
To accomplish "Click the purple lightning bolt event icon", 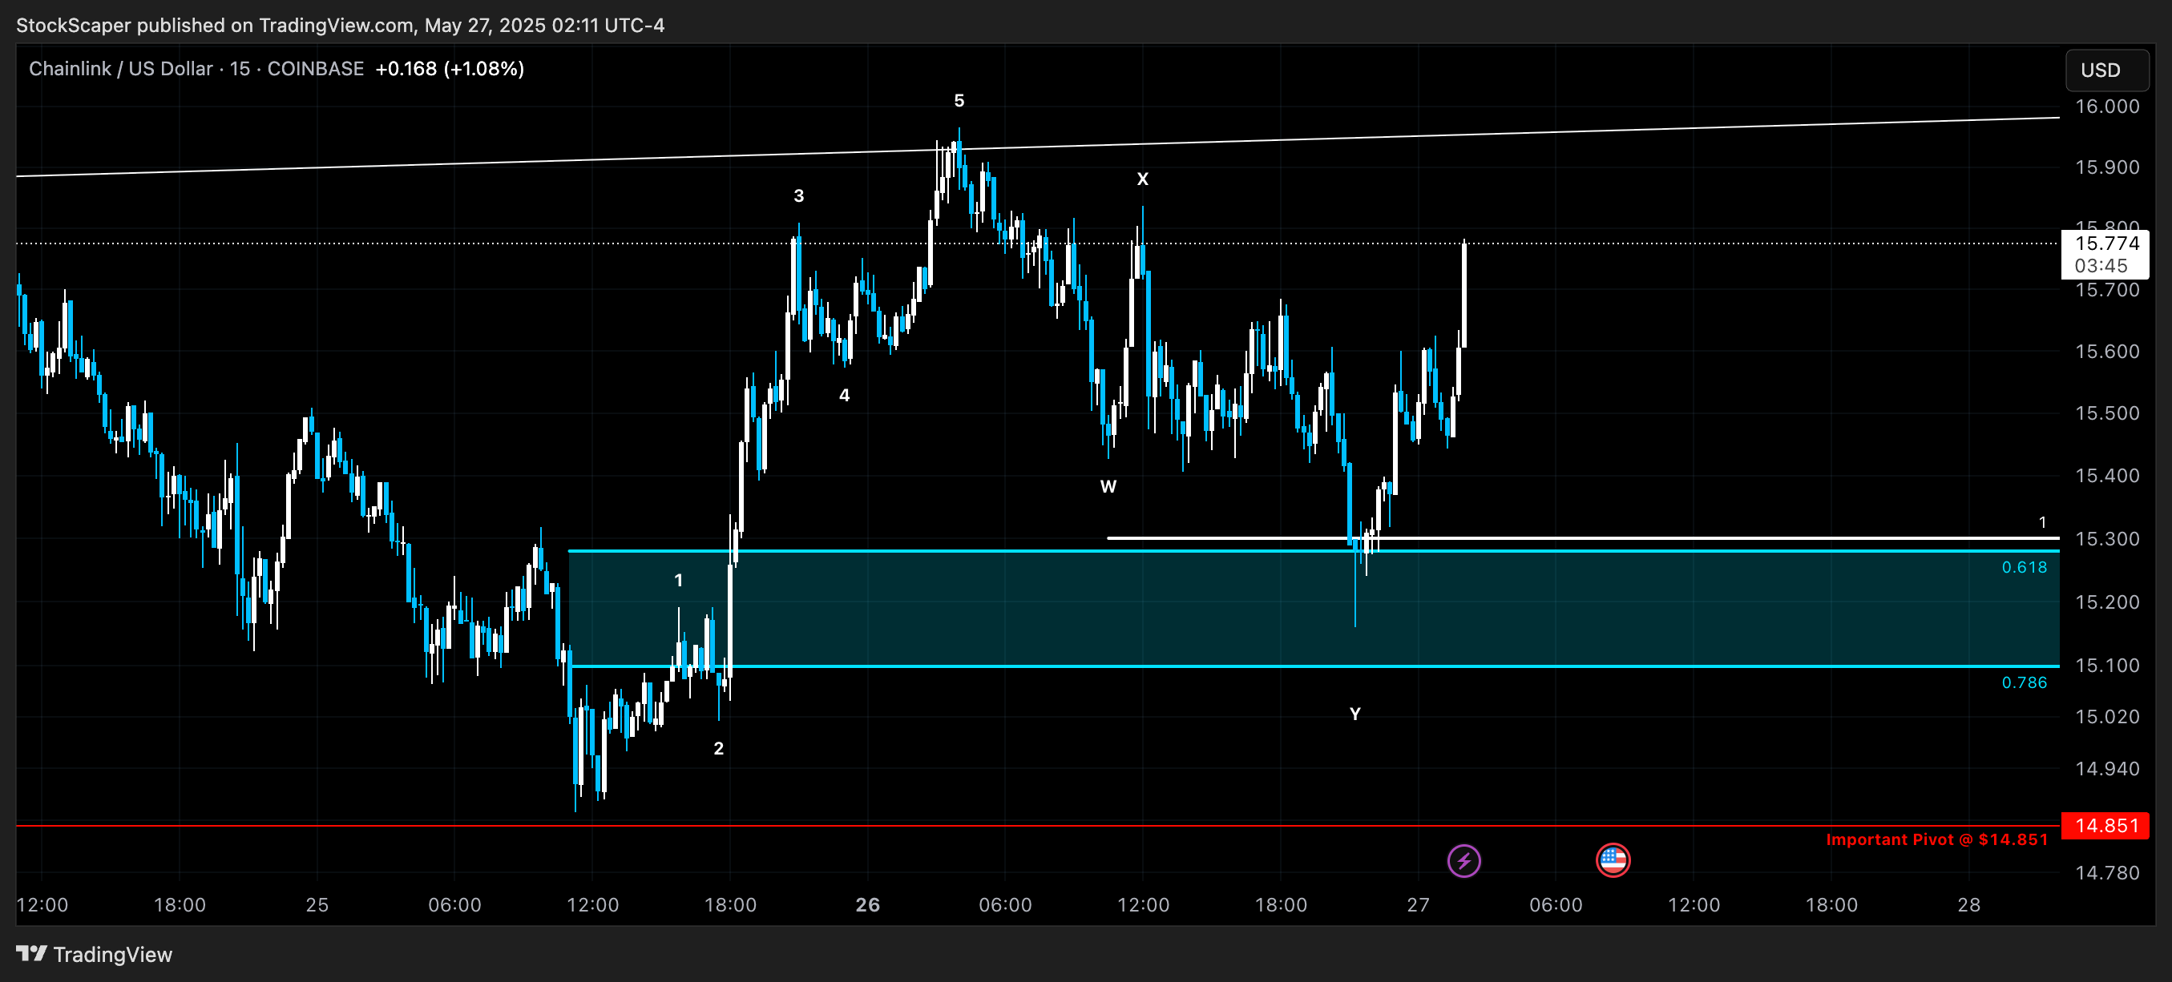I will point(1463,860).
